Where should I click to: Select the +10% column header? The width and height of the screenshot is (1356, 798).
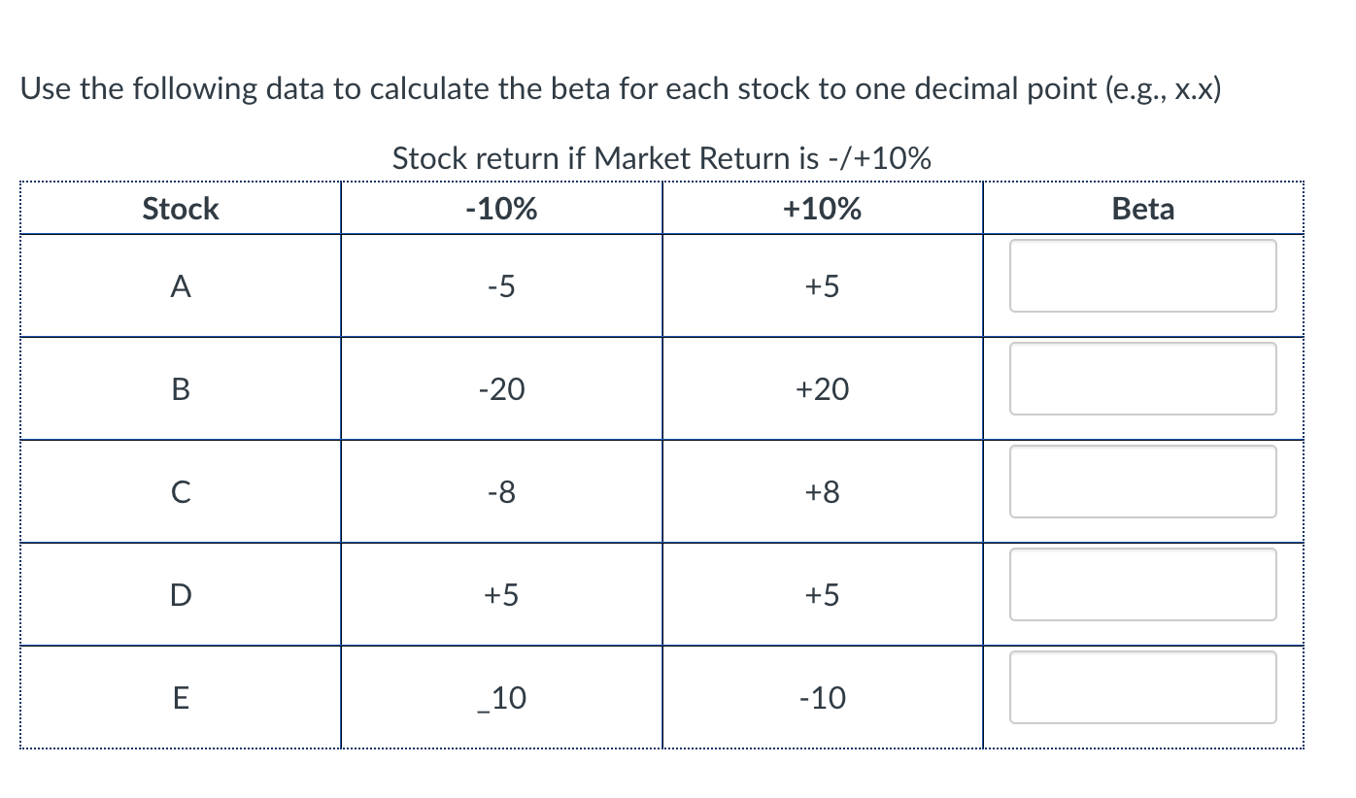(823, 208)
